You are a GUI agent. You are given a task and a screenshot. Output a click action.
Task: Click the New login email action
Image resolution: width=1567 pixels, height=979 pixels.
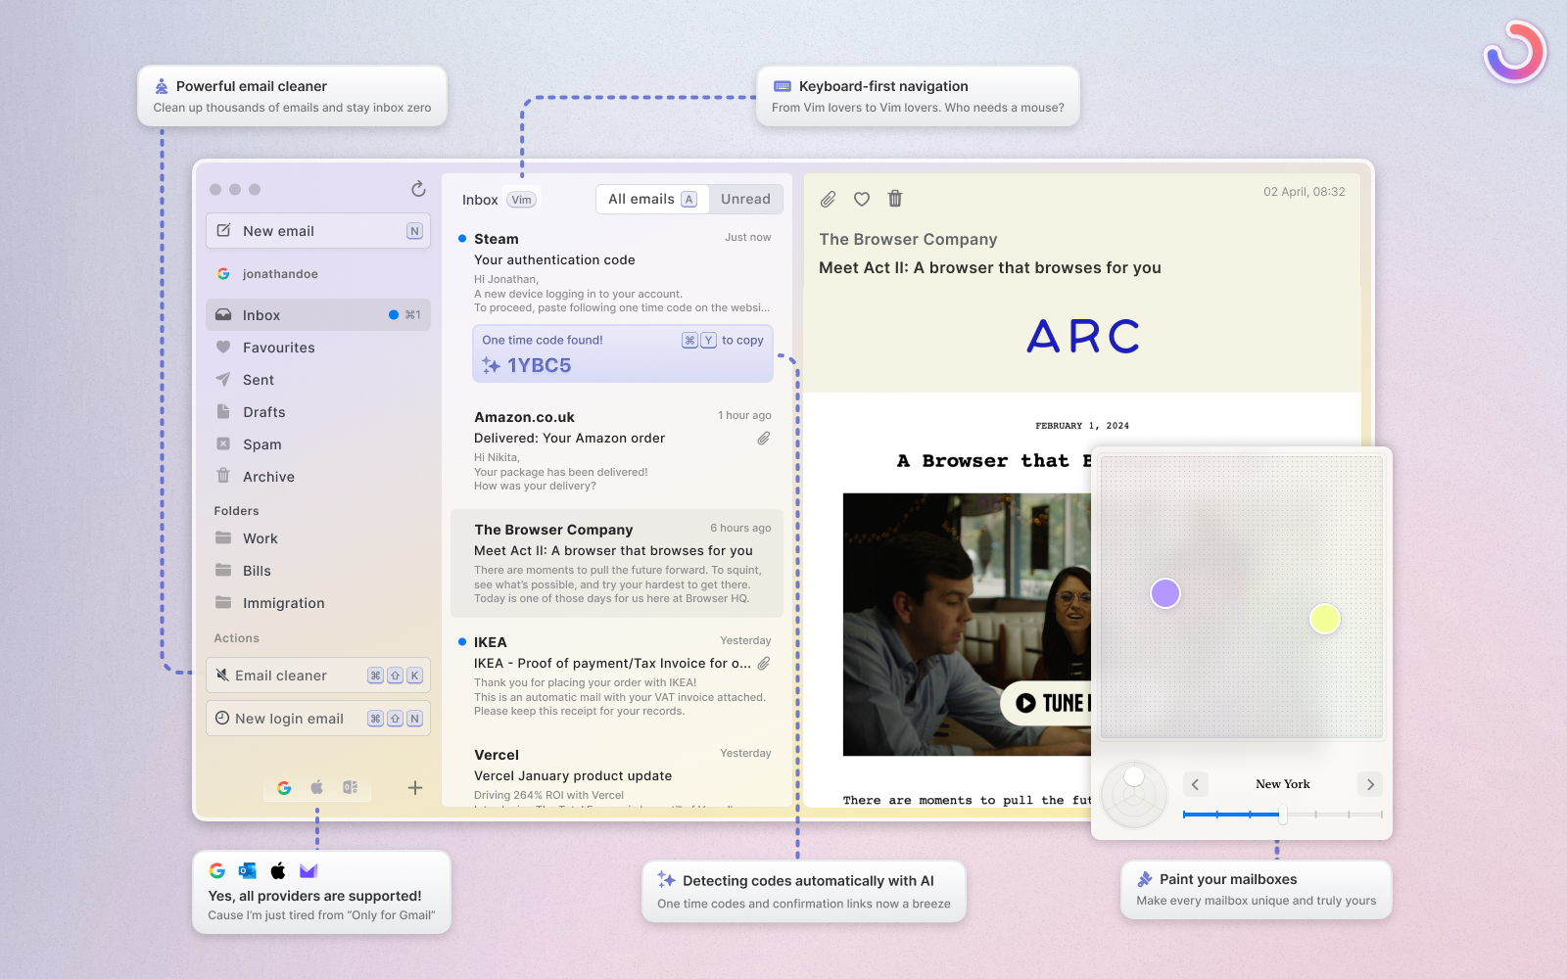318,719
